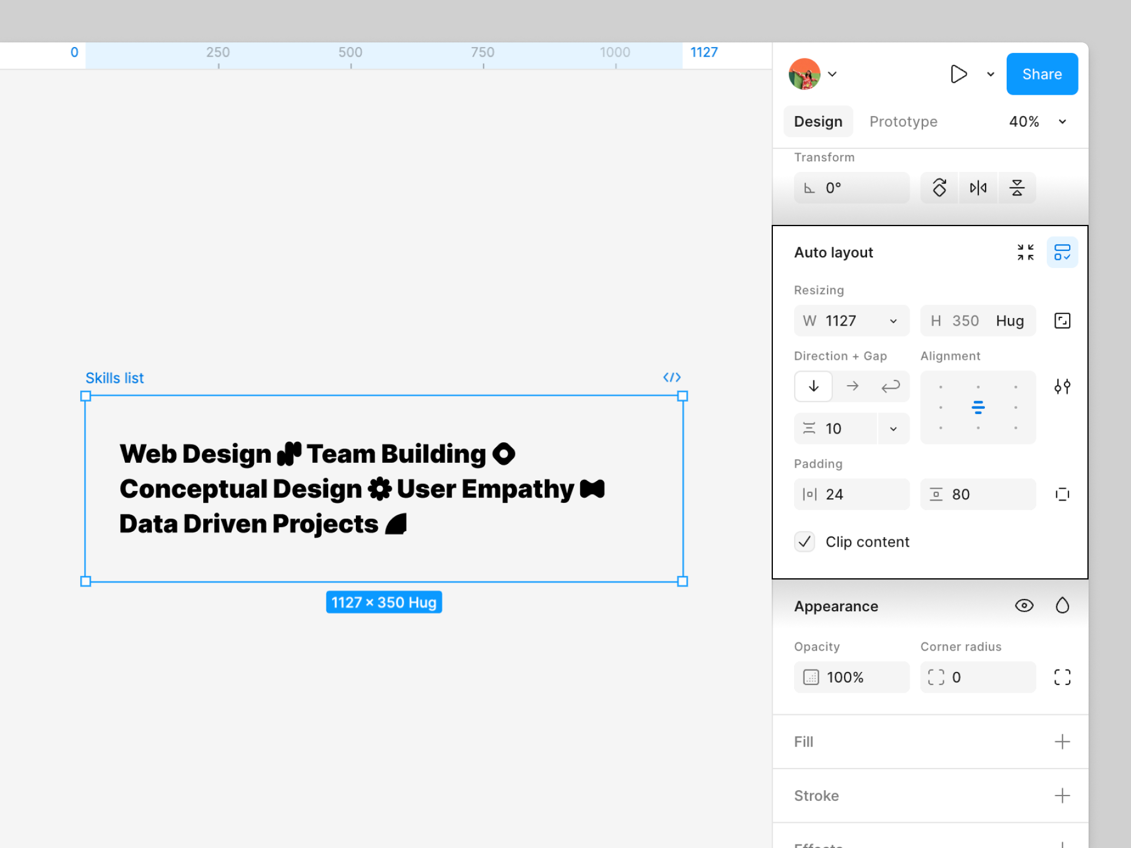The image size is (1131, 848).
Task: Click individual padding icon
Action: click(1062, 494)
